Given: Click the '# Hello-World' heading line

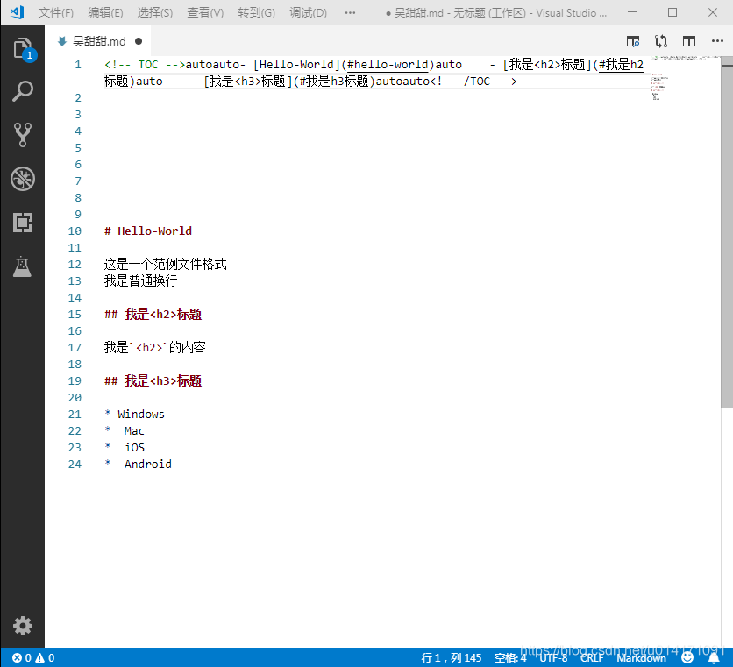Looking at the screenshot, I should pos(147,231).
